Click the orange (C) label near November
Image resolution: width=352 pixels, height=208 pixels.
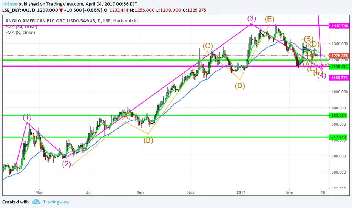(208, 46)
